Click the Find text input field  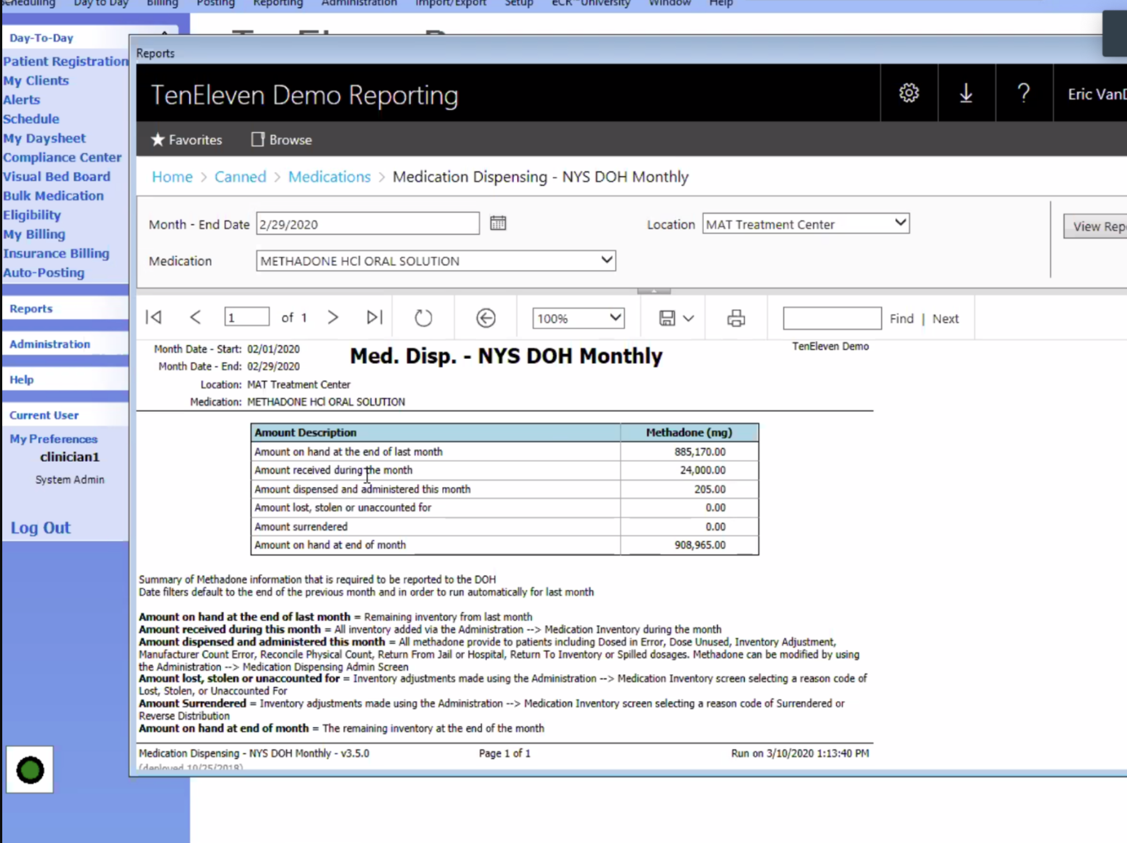tap(832, 318)
